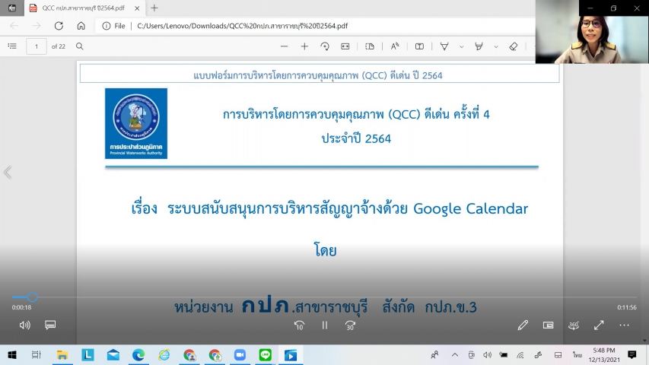649x365 pixels.
Task: Toggle 360 degree video mode
Action: pyautogui.click(x=573, y=325)
